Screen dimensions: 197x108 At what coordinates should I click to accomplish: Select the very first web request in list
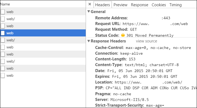coord(43,12)
